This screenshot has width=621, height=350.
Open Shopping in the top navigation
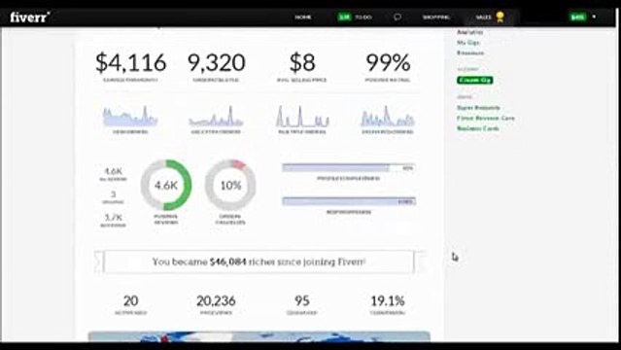(436, 17)
